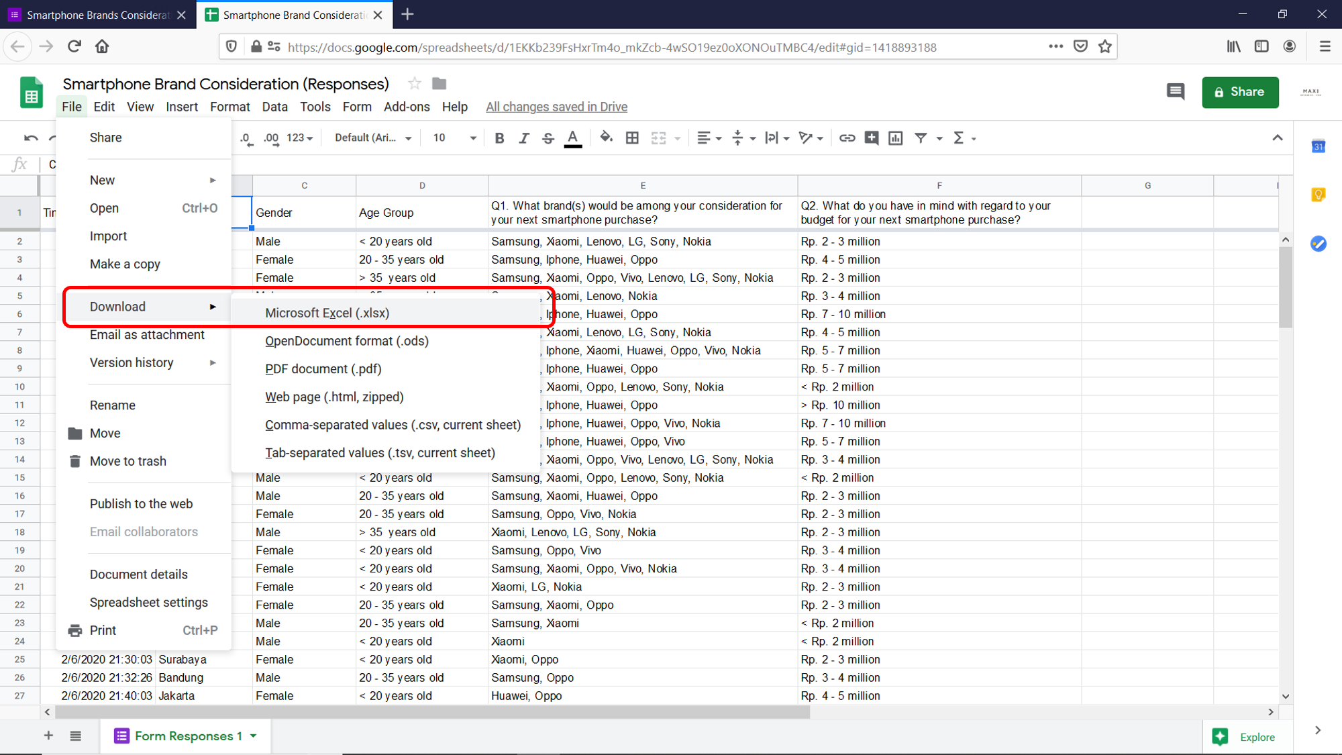Screen dimensions: 1342x755
Task: Open Google Calendar side panel icon
Action: point(1319,146)
